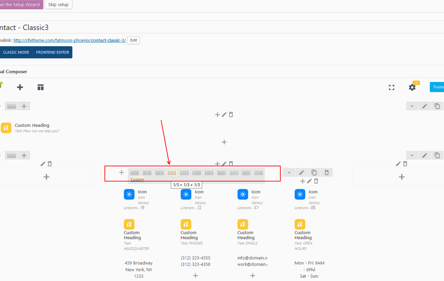Open the Custom layout link

(137, 179)
